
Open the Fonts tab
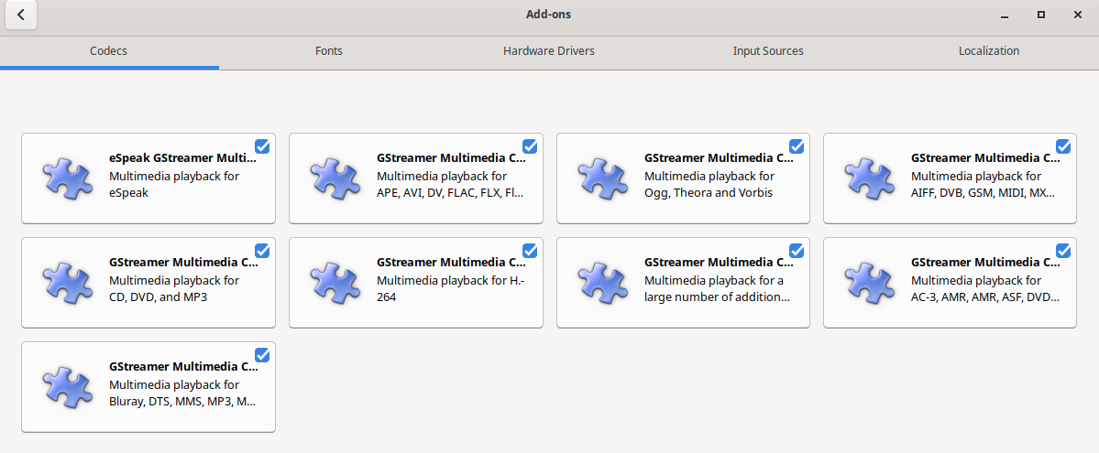point(329,51)
